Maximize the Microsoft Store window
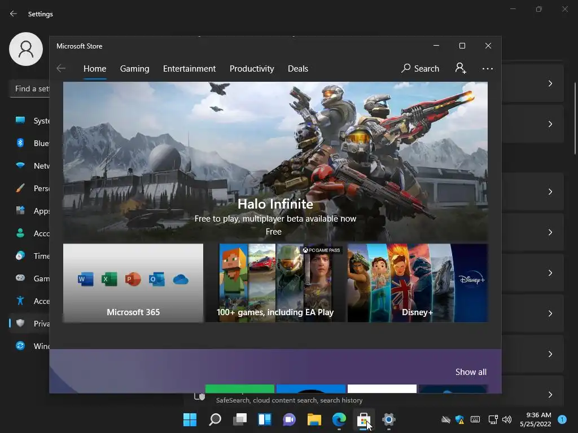 [462, 46]
